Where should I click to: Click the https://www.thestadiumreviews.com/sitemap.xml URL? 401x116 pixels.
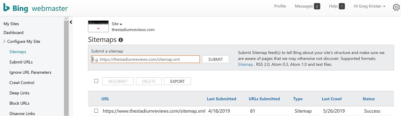[x=154, y=111]
